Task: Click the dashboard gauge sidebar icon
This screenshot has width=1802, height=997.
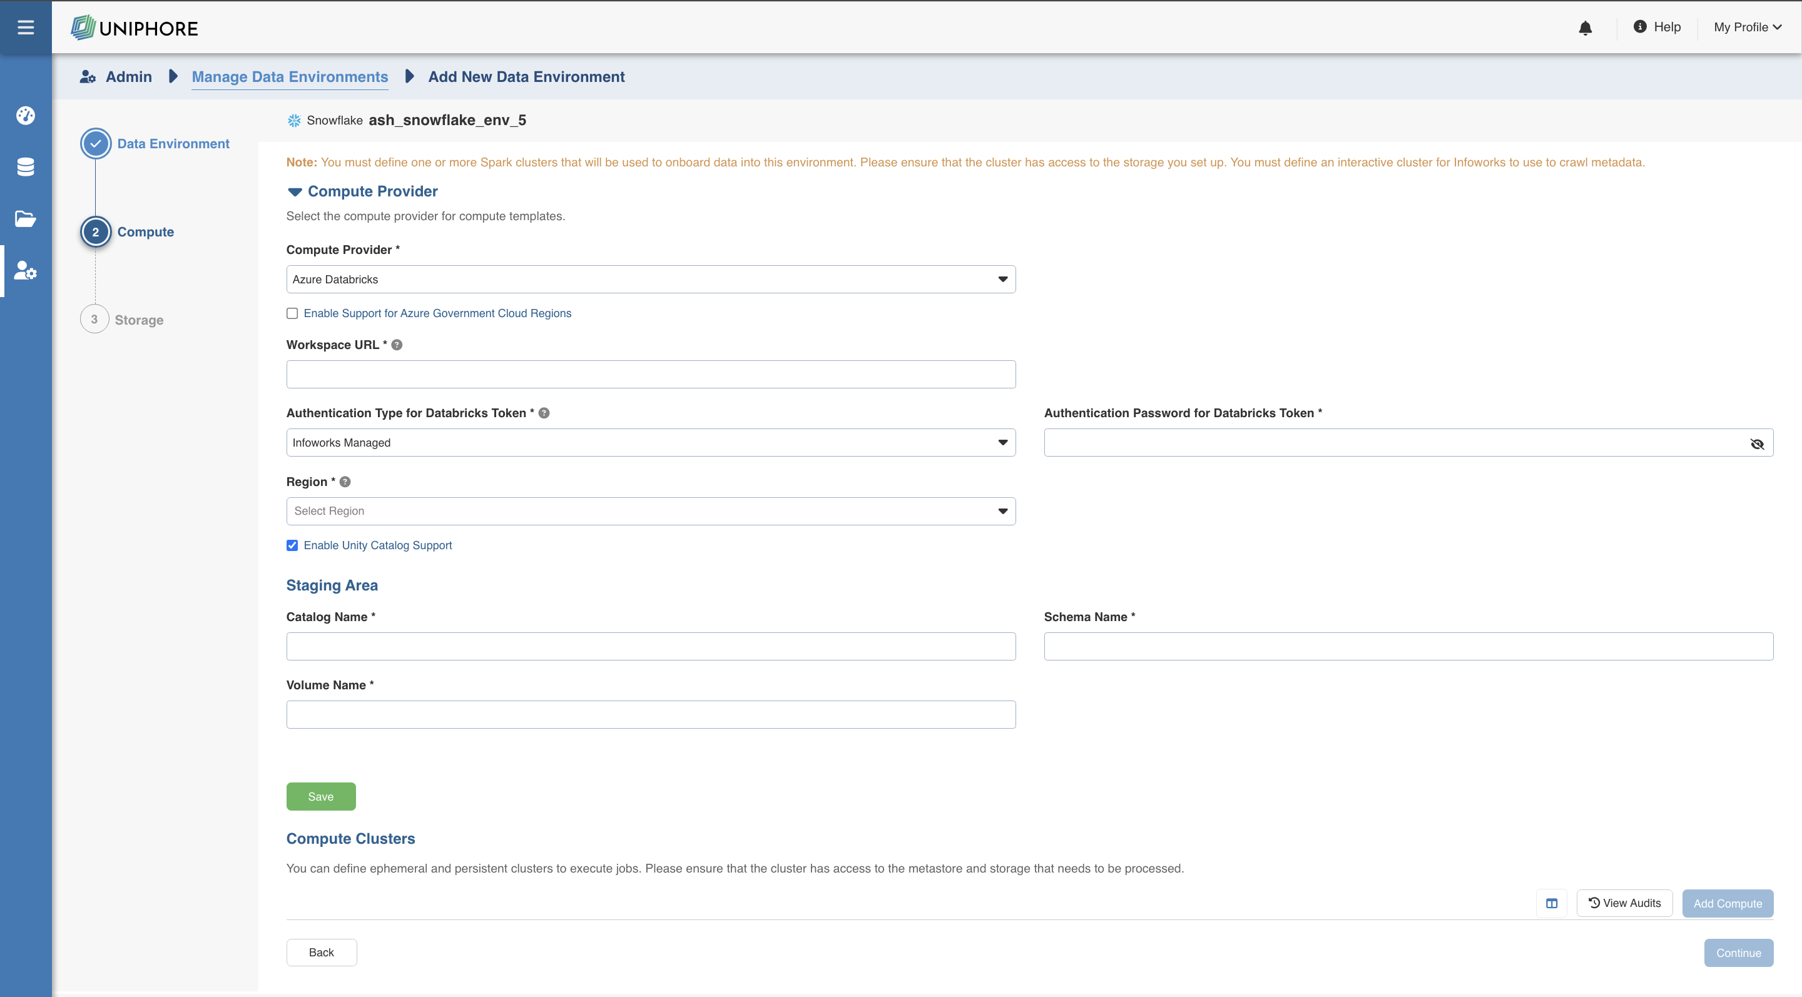Action: pyautogui.click(x=26, y=115)
